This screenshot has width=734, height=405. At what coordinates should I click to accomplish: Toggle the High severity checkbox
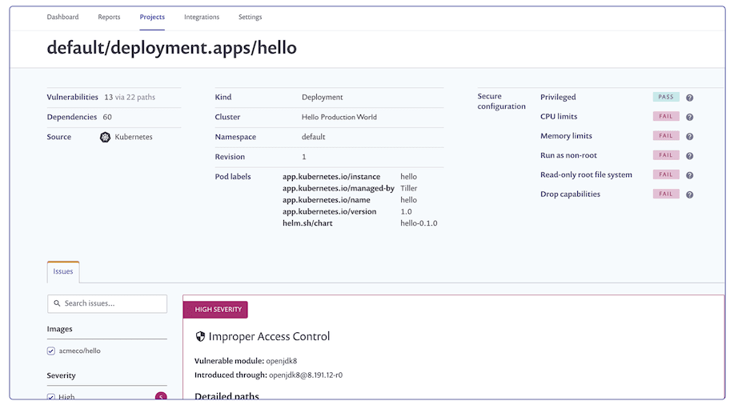tap(51, 398)
